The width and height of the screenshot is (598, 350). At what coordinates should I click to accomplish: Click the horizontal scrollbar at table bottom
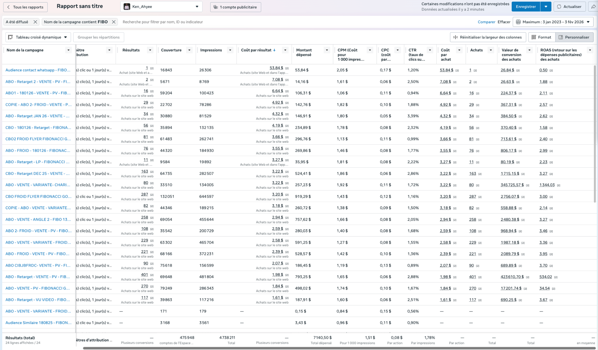click(x=339, y=348)
